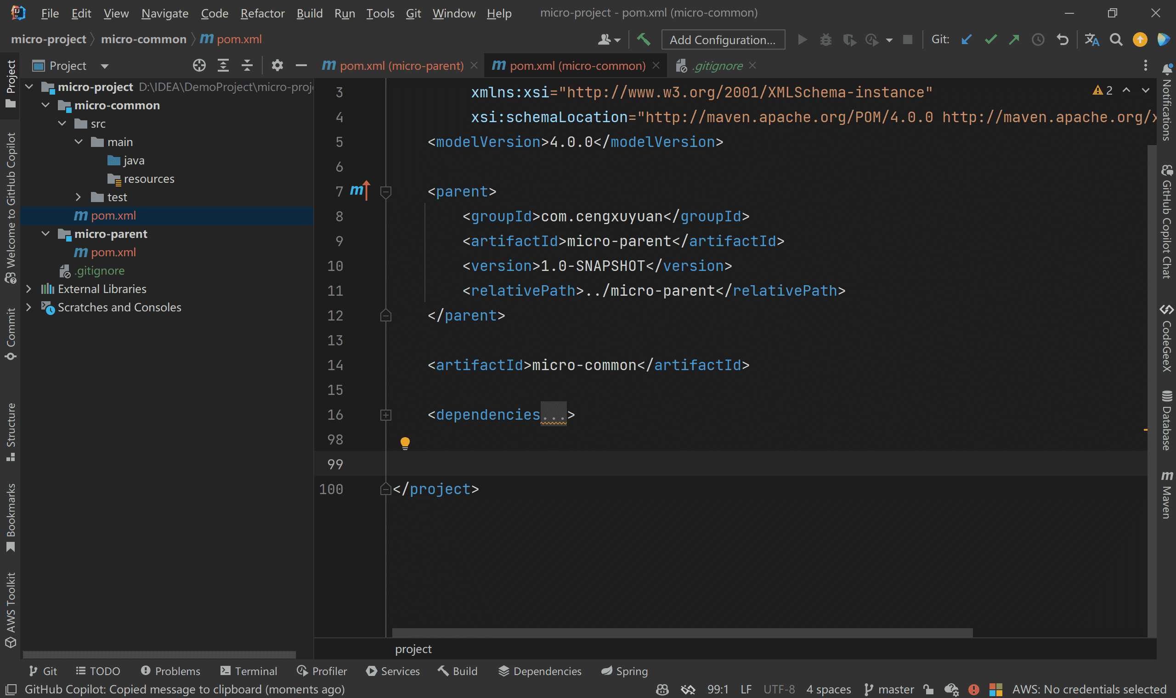Toggle read-only lock icon in status bar
Viewport: 1176px width, 698px height.
click(x=928, y=689)
